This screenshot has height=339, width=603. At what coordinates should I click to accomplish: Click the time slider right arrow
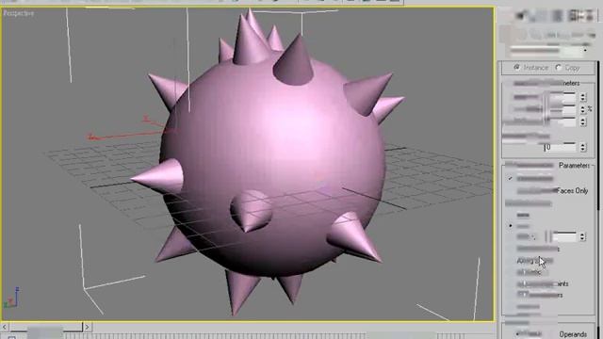tap(88, 327)
